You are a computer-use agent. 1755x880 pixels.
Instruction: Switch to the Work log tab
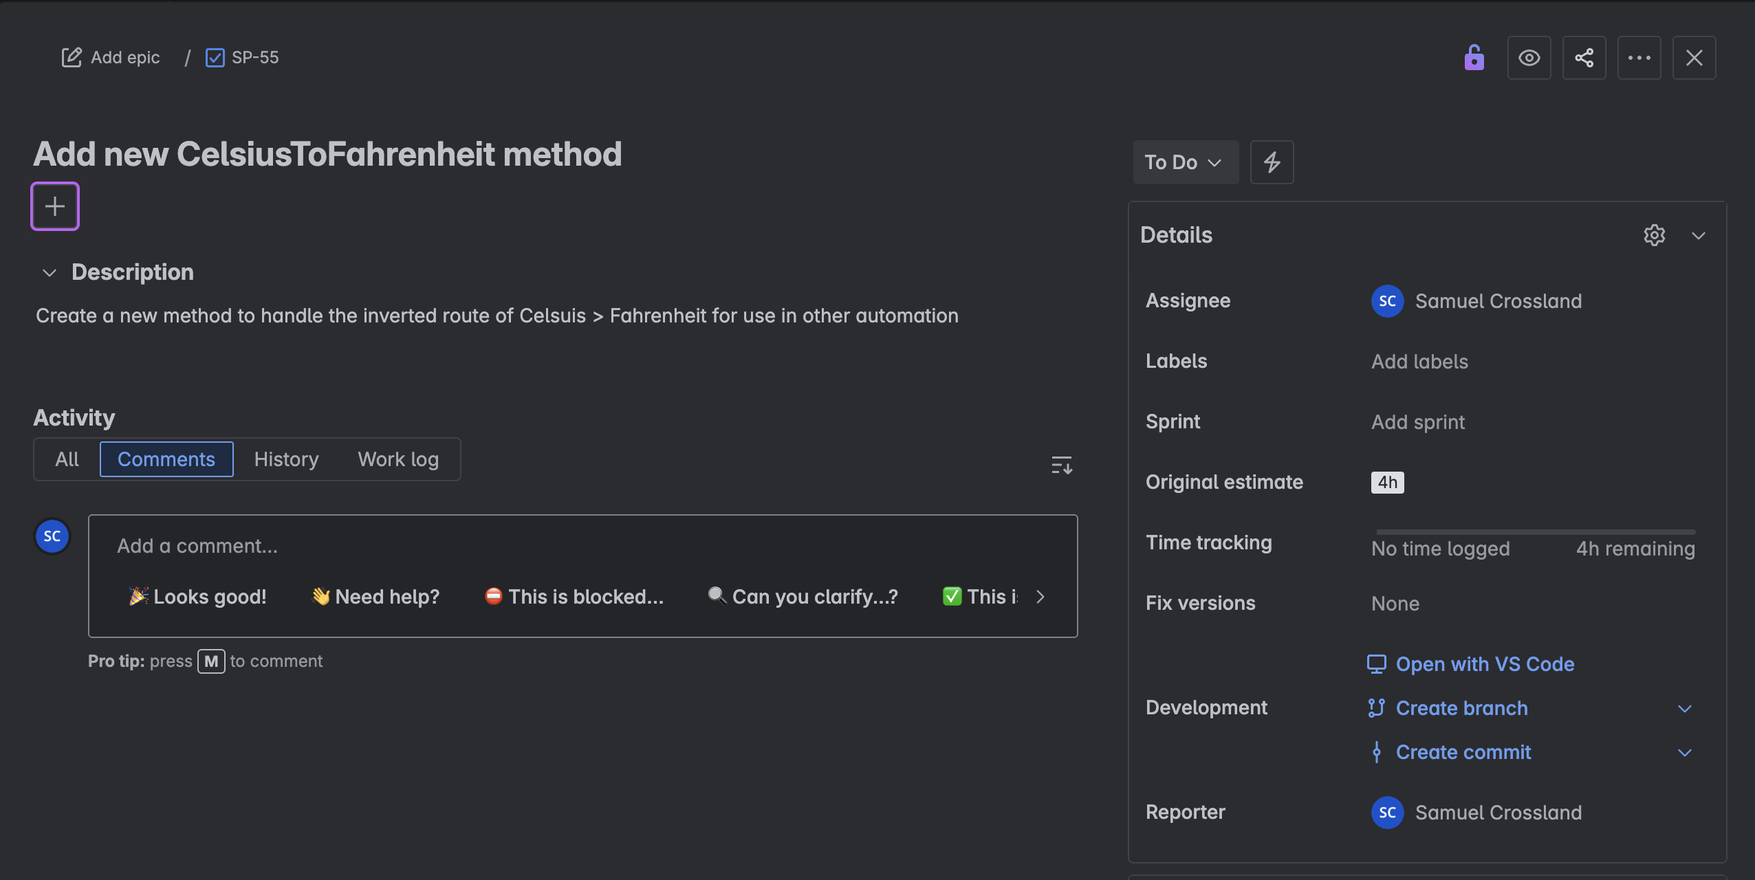397,459
